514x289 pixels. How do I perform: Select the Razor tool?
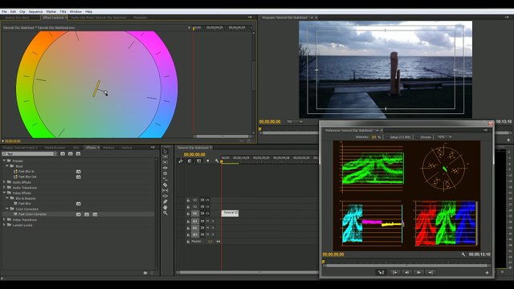[165, 185]
